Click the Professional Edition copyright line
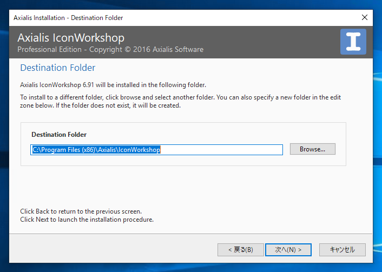Viewport: 382px width, 272px height. (110, 49)
